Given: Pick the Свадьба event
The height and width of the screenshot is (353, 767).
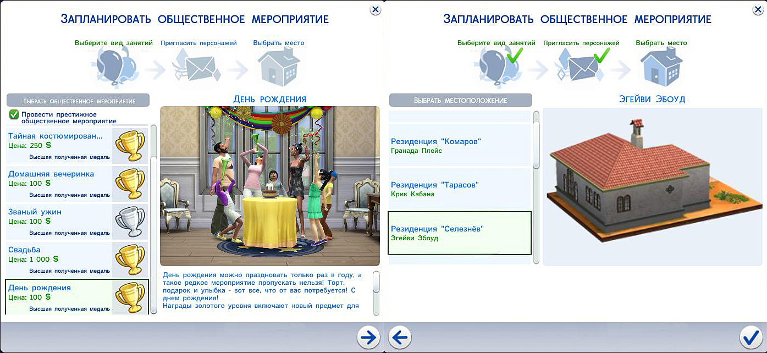Looking at the screenshot, I should coord(77,259).
